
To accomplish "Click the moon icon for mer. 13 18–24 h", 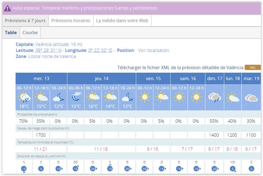I will click(x=59, y=97).
